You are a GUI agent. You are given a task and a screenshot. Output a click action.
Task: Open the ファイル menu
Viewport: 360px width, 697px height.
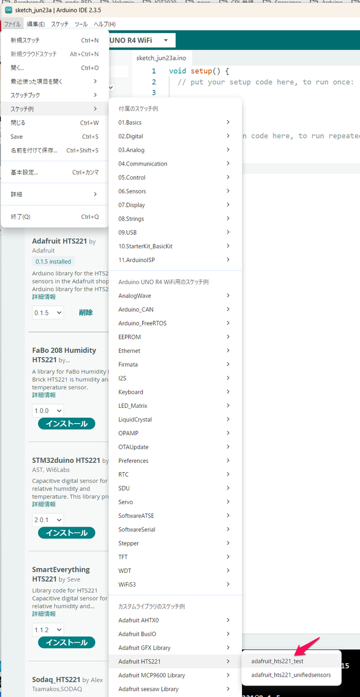(12, 25)
